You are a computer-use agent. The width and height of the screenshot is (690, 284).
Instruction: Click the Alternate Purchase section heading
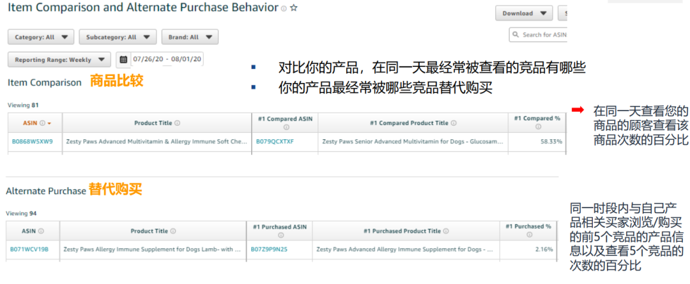click(46, 191)
